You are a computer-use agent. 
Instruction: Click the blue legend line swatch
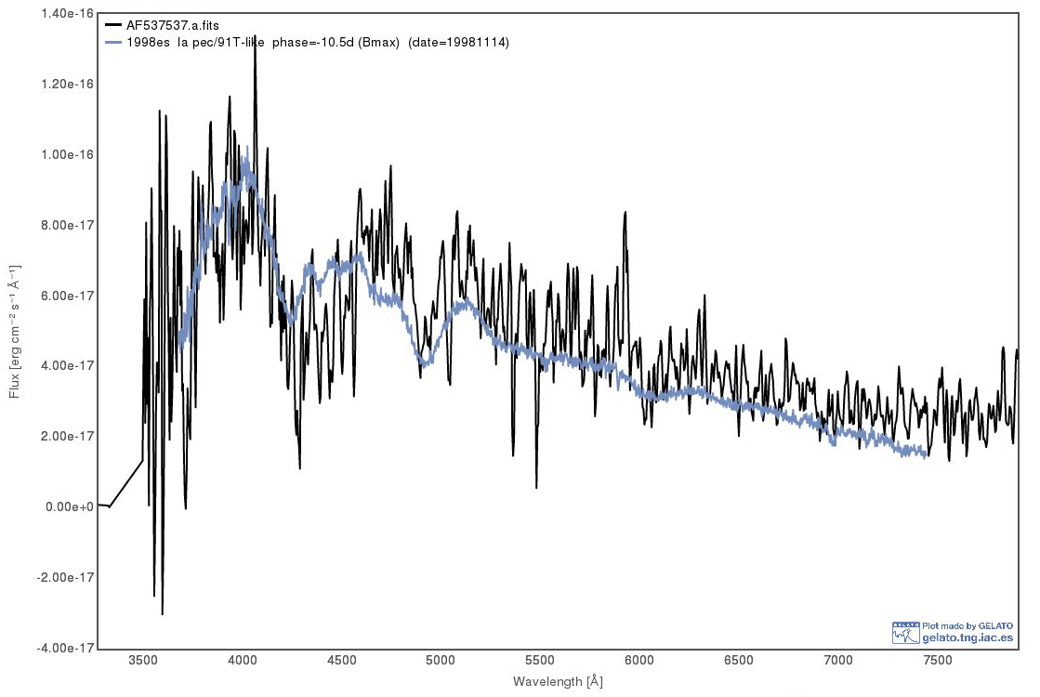[114, 43]
